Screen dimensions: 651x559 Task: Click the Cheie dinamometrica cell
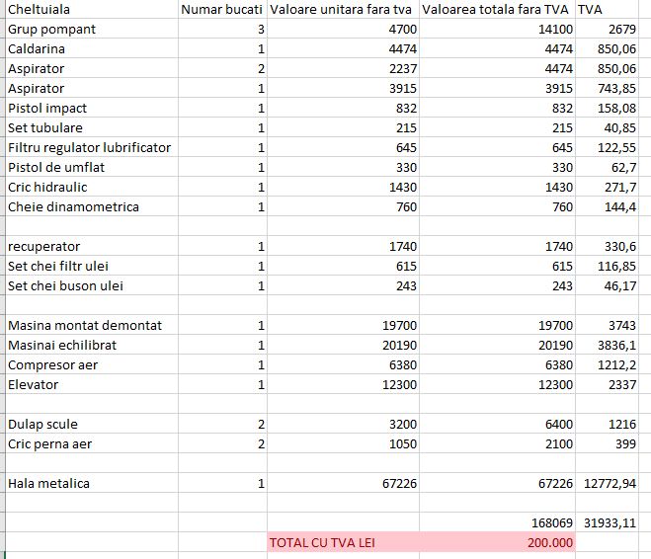coord(92,206)
